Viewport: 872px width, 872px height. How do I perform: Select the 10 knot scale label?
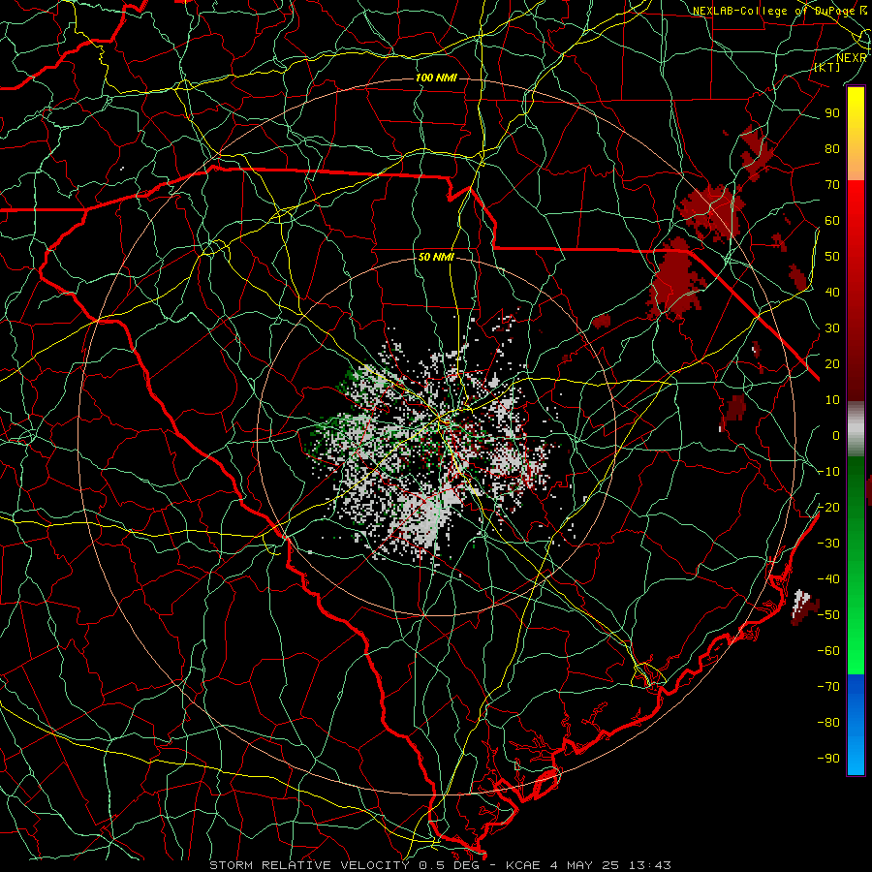click(x=832, y=400)
